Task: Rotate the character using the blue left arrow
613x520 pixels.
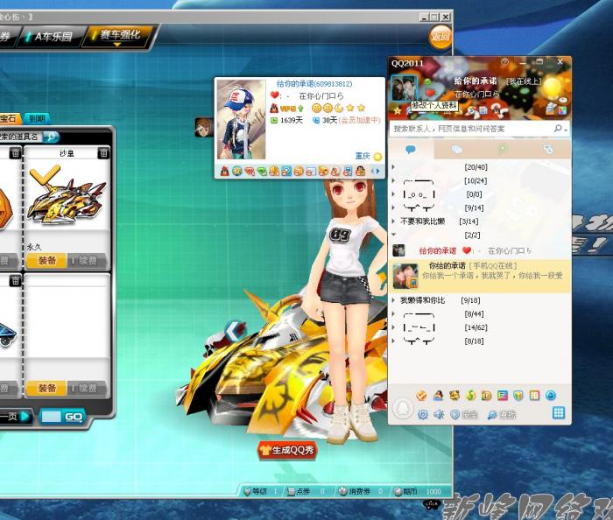Action: click(x=235, y=332)
